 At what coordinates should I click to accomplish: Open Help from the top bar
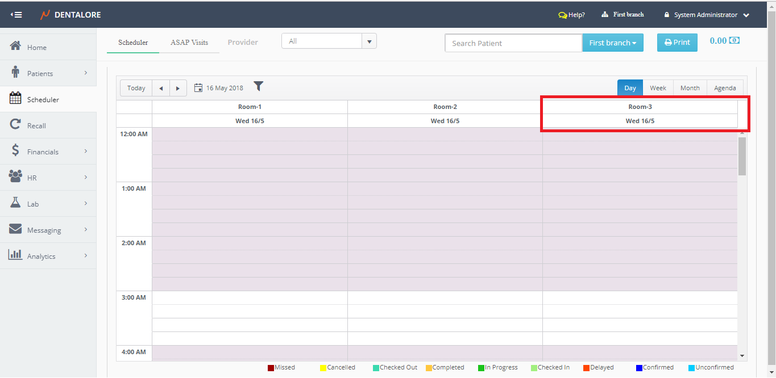click(571, 15)
